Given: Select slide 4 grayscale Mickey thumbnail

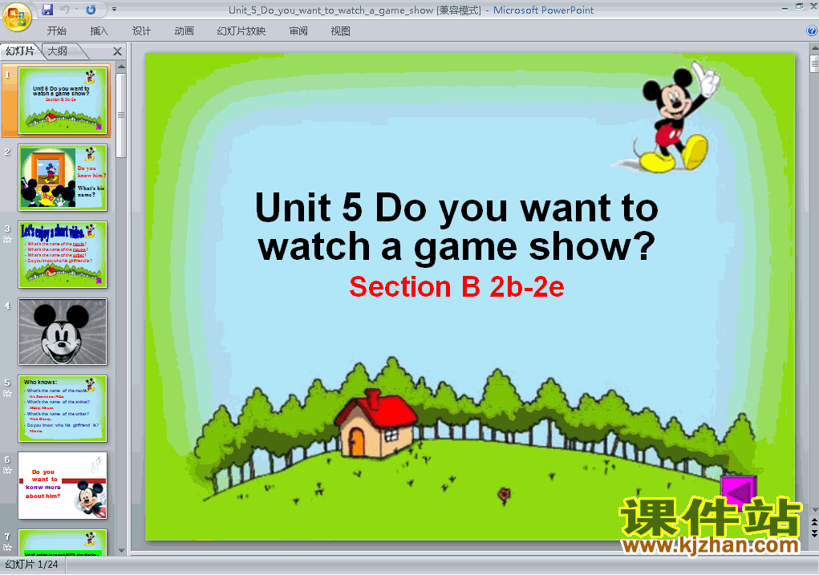Looking at the screenshot, I should pyautogui.click(x=63, y=332).
